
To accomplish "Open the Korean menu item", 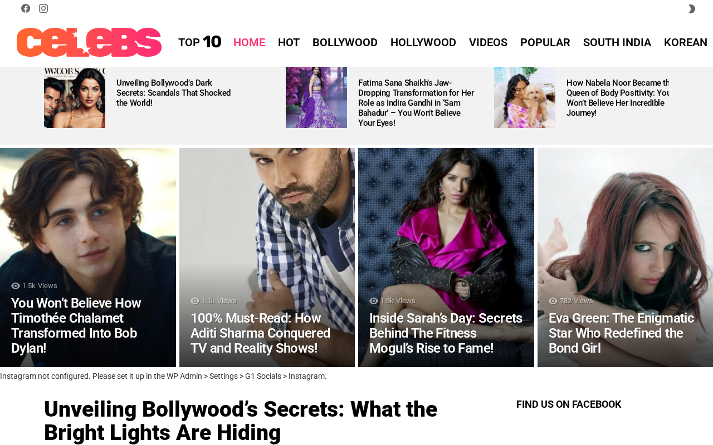I will click(x=686, y=42).
